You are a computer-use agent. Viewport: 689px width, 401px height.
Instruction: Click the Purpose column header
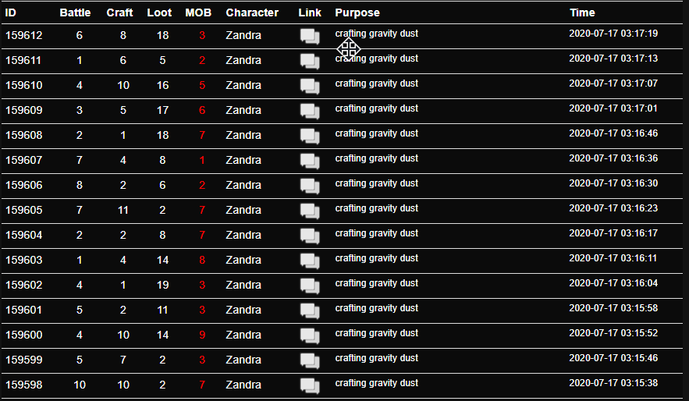[x=357, y=12]
